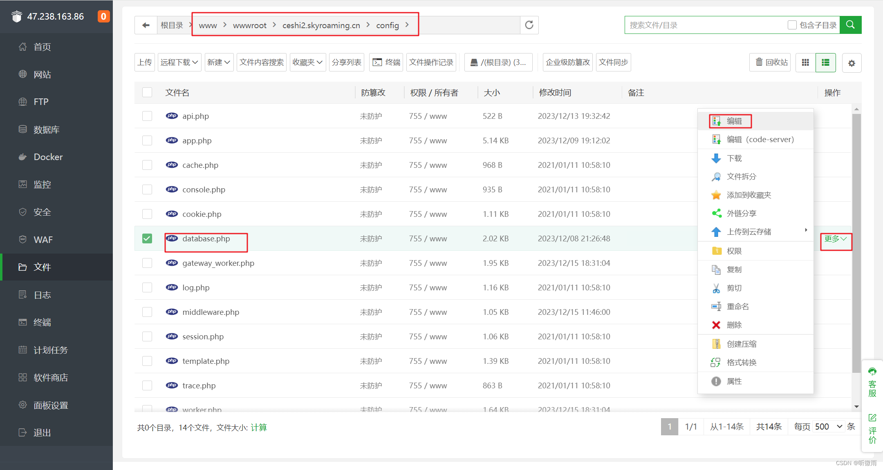This screenshot has width=883, height=470.
Task: Open file manager settings gear
Action: click(x=852, y=63)
